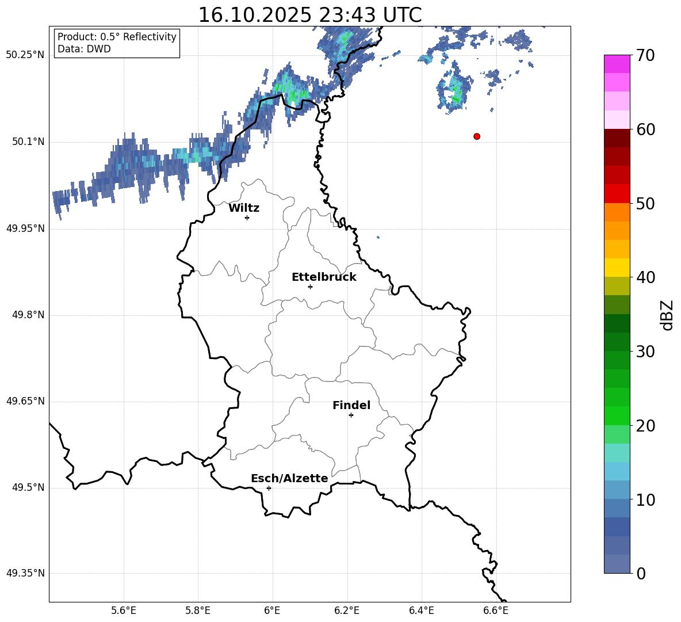Viewport: 681px width, 622px height.
Task: Click the 50.1°N latitude label
Action: point(28,142)
